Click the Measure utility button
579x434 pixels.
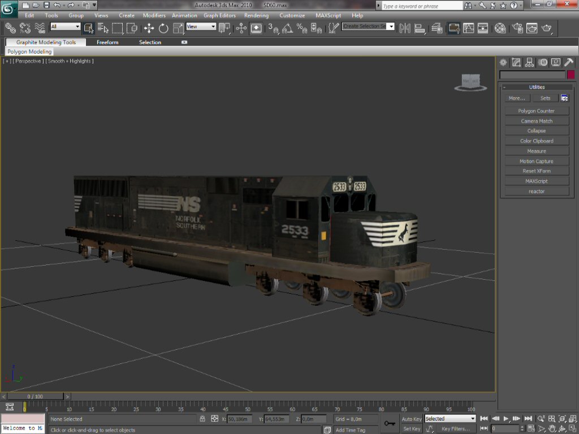[537, 151]
